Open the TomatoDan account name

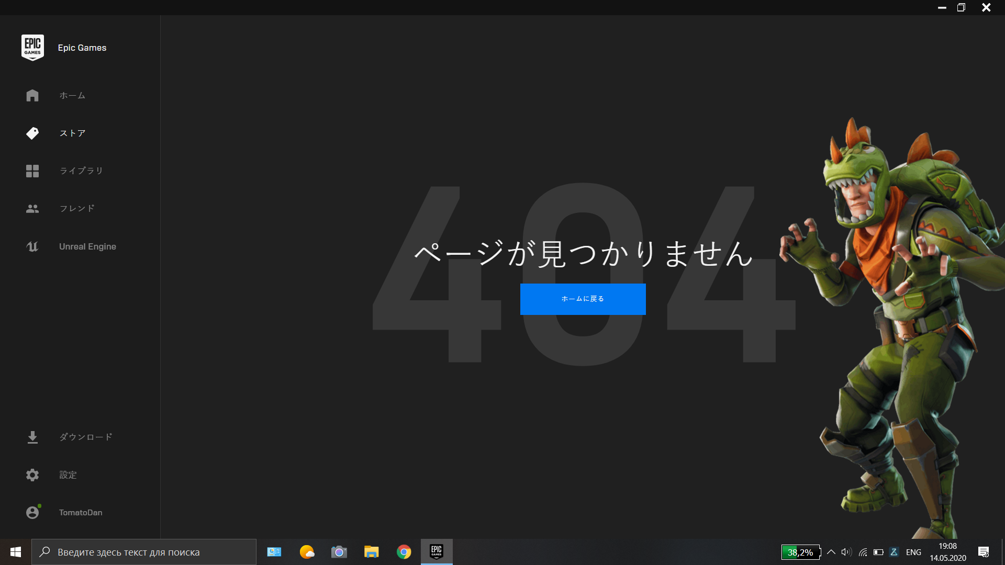(x=81, y=512)
